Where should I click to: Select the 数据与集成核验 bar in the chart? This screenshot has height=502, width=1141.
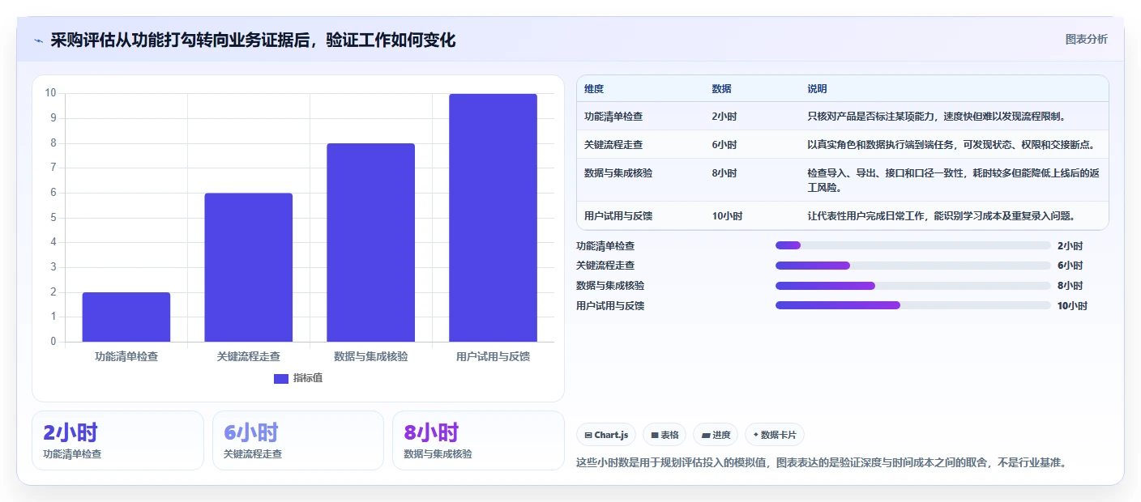(371, 243)
